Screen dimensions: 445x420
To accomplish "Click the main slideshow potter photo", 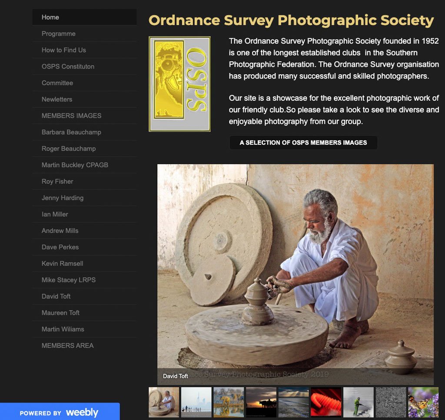I will pyautogui.click(x=296, y=274).
